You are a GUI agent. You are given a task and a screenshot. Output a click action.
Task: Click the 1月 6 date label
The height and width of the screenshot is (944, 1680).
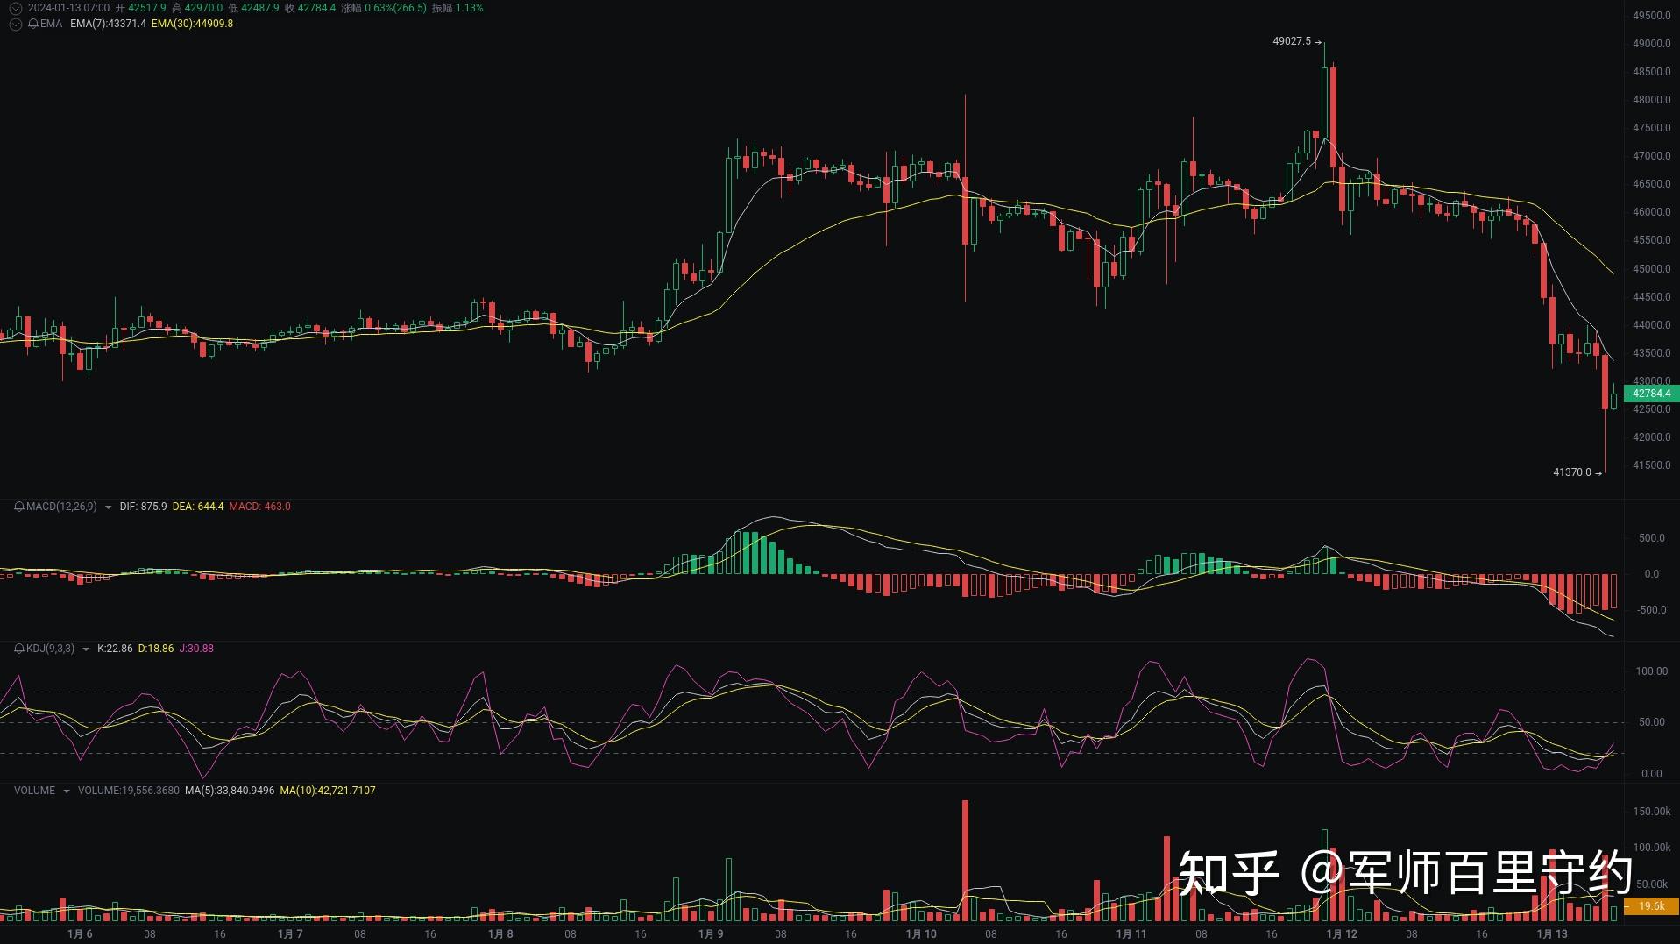point(80,934)
